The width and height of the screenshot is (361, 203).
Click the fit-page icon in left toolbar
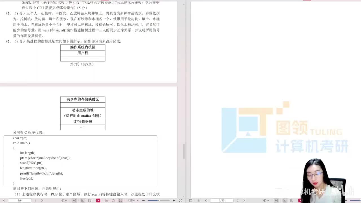point(113,200)
